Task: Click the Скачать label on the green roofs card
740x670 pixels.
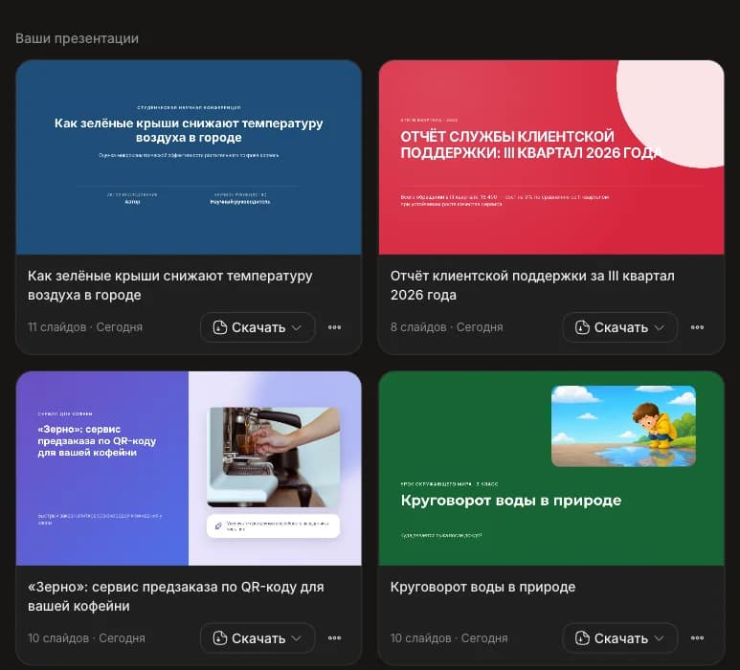Action: click(258, 327)
